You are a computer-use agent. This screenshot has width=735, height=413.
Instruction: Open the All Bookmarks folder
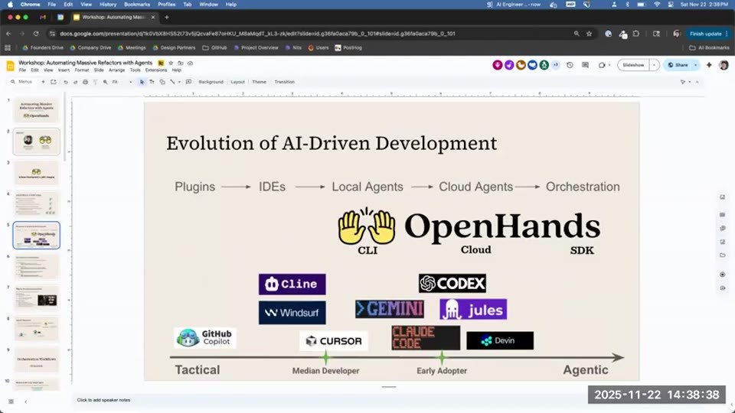coord(709,47)
